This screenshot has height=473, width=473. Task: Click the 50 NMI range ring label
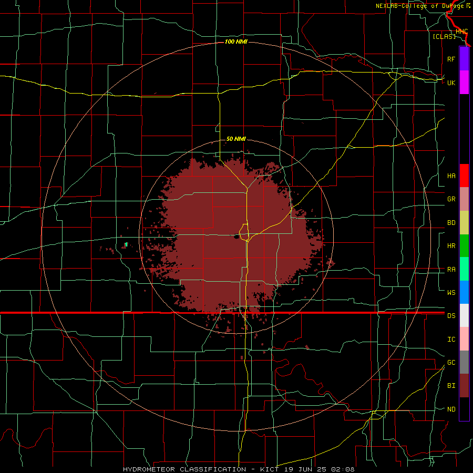[236, 139]
